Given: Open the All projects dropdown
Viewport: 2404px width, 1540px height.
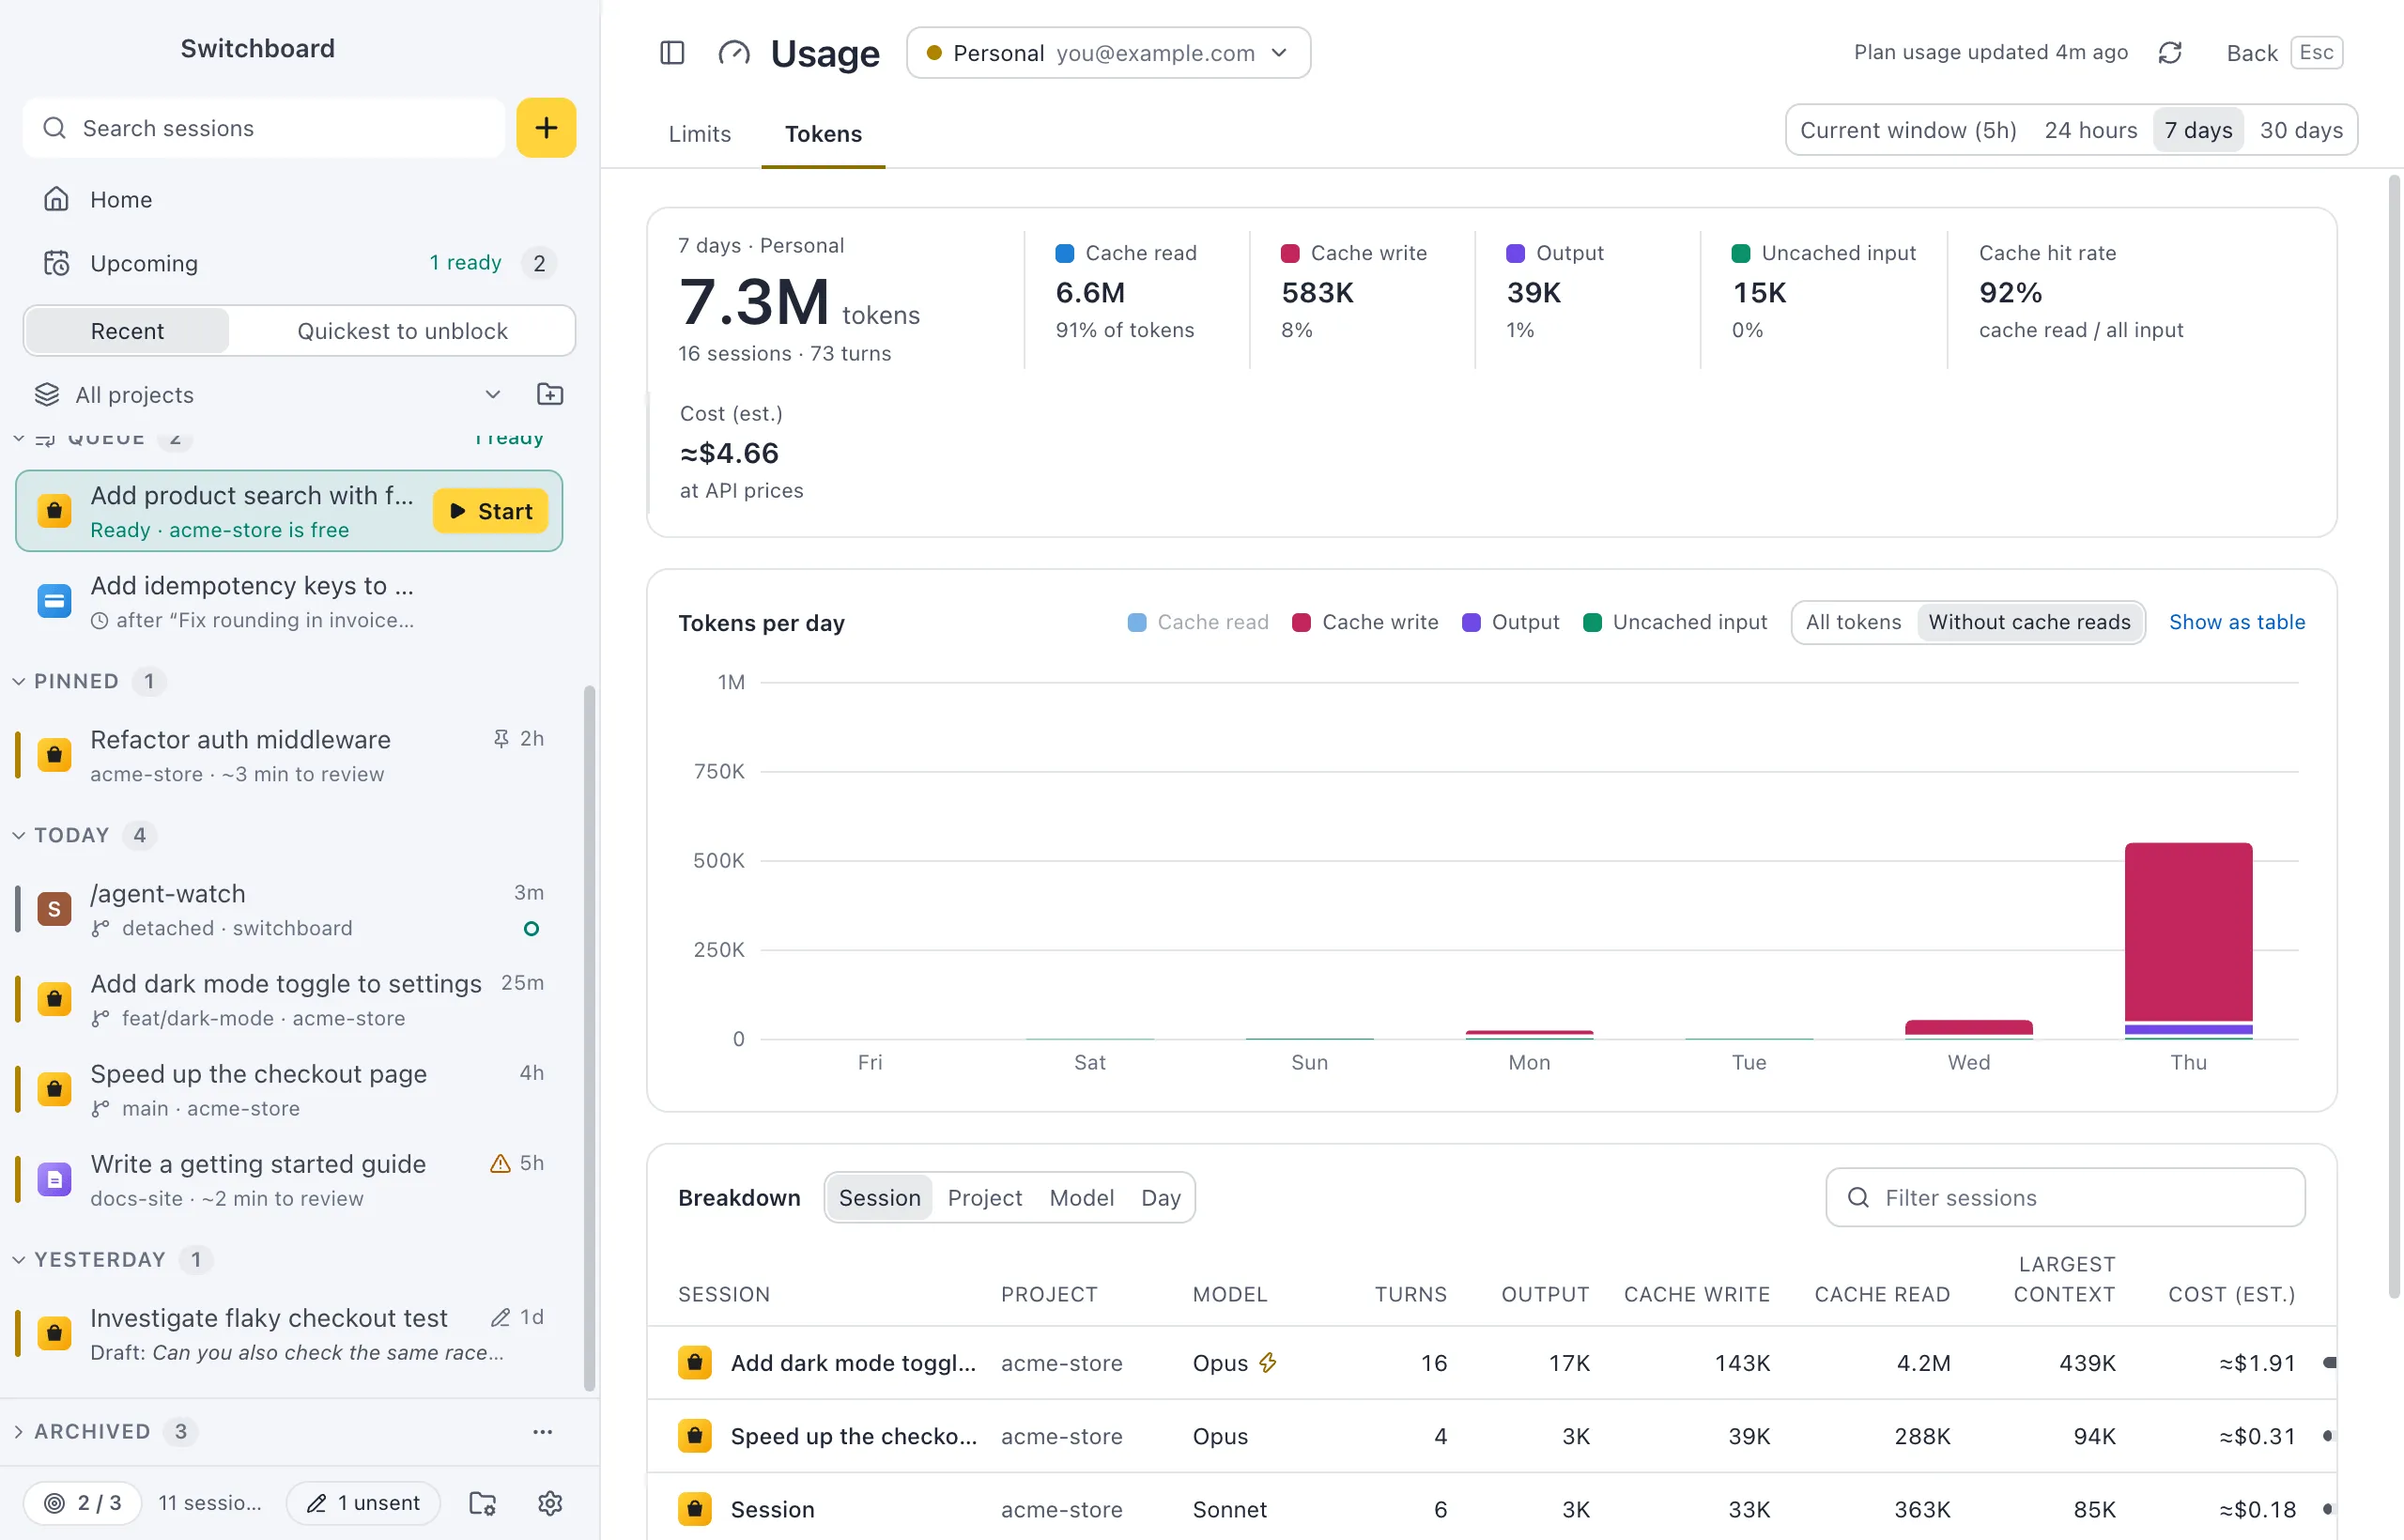Looking at the screenshot, I should point(268,394).
